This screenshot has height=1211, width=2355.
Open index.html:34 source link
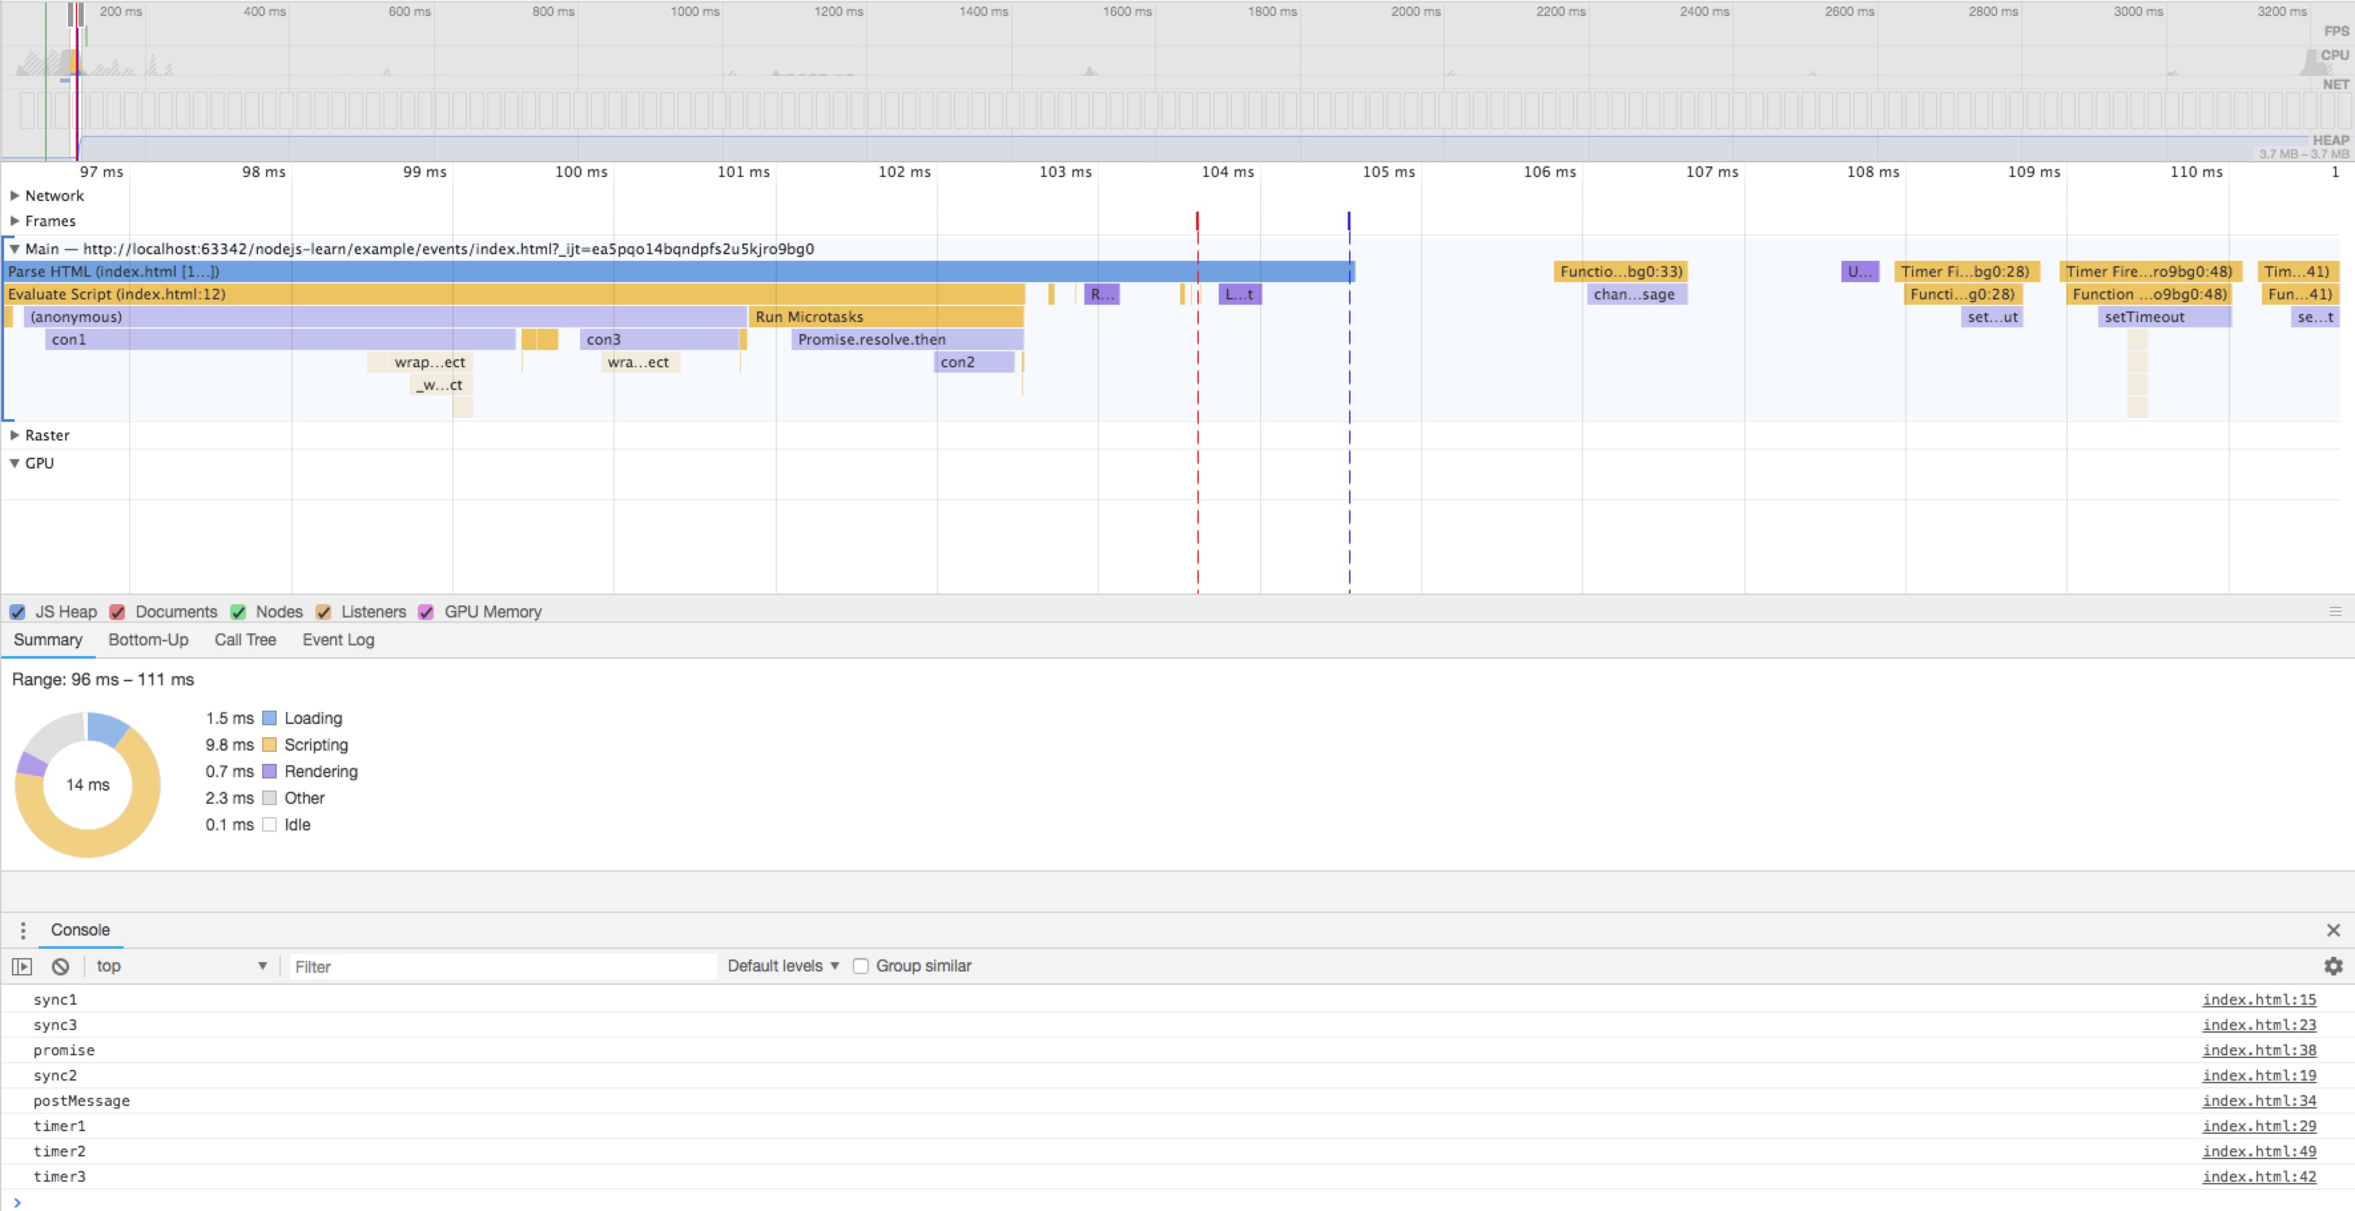[x=2259, y=1101]
